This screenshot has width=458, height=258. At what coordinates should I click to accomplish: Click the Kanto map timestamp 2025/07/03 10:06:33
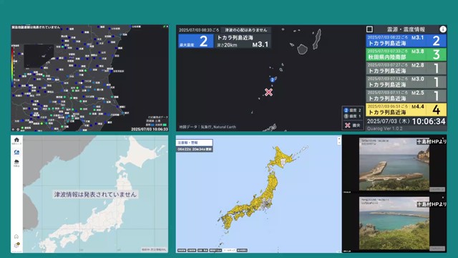click(x=150, y=129)
